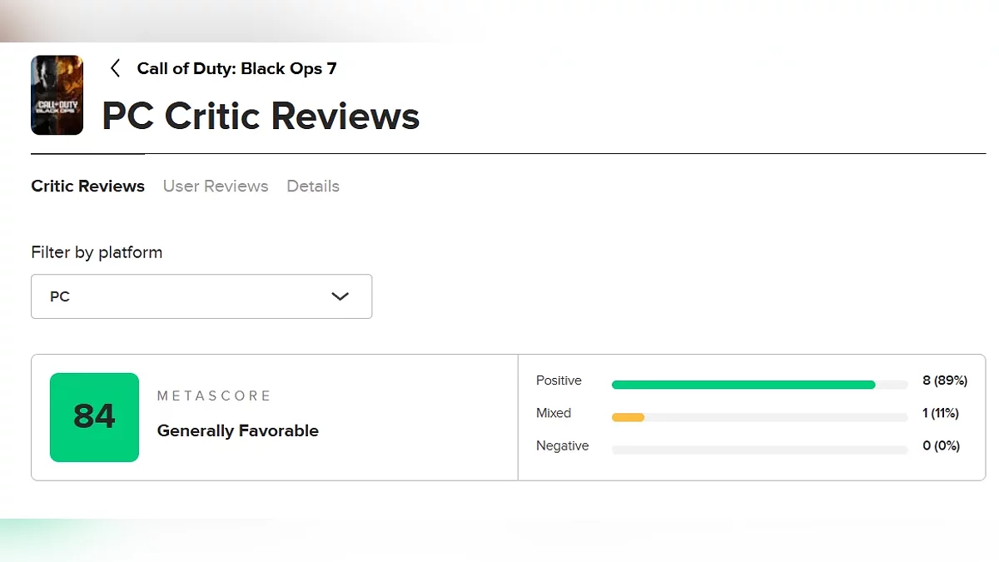
Task: Click the Generally Favorable label
Action: tap(238, 430)
